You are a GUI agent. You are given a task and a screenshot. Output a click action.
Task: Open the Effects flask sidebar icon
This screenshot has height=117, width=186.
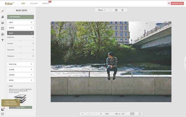(x=2, y=17)
